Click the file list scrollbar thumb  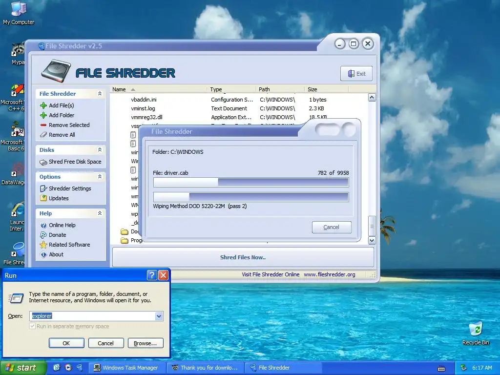pyautogui.click(x=372, y=226)
